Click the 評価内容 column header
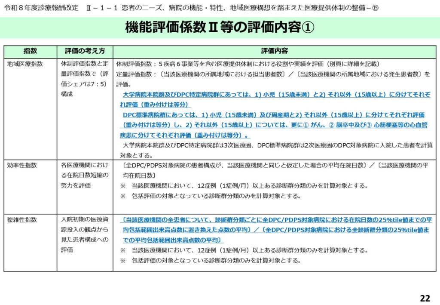Viewport: 440px width, 305px height. pos(274,51)
